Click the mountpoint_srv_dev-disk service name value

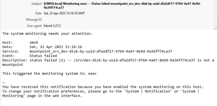click(x=101, y=51)
